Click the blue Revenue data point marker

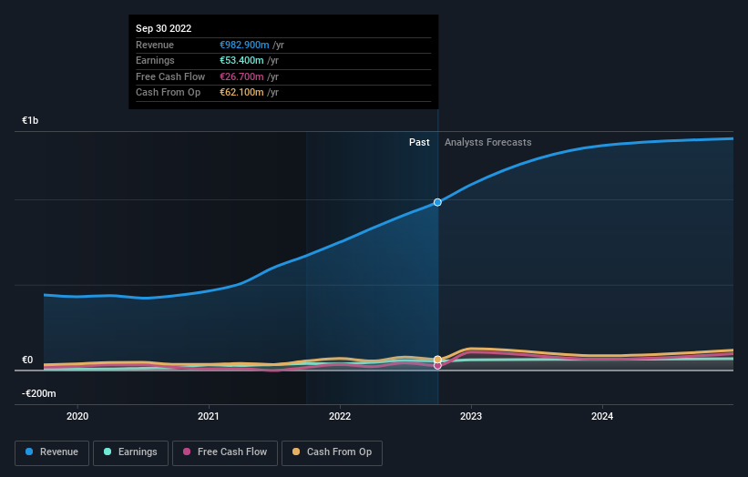(x=437, y=202)
